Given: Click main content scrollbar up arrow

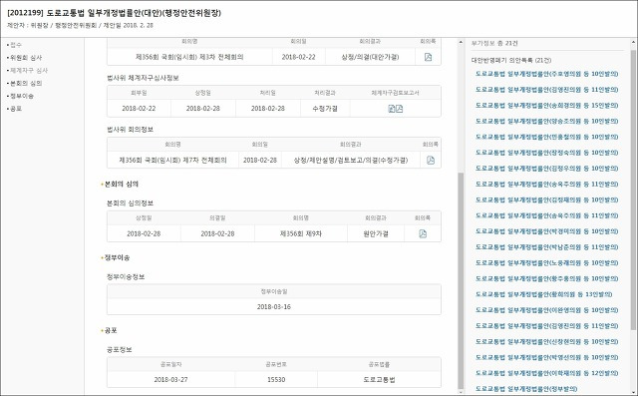Looking at the screenshot, I should pyautogui.click(x=461, y=42).
